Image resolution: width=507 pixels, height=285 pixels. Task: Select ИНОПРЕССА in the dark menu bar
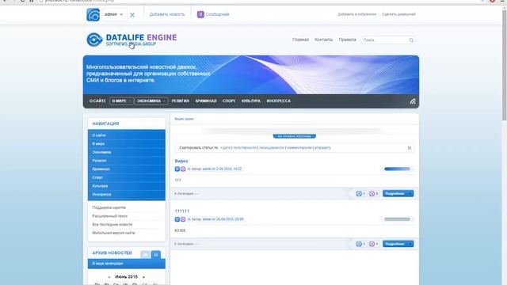pos(278,101)
